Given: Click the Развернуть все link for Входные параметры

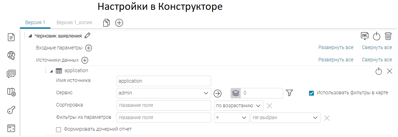Looking at the screenshot, I should [x=336, y=47].
